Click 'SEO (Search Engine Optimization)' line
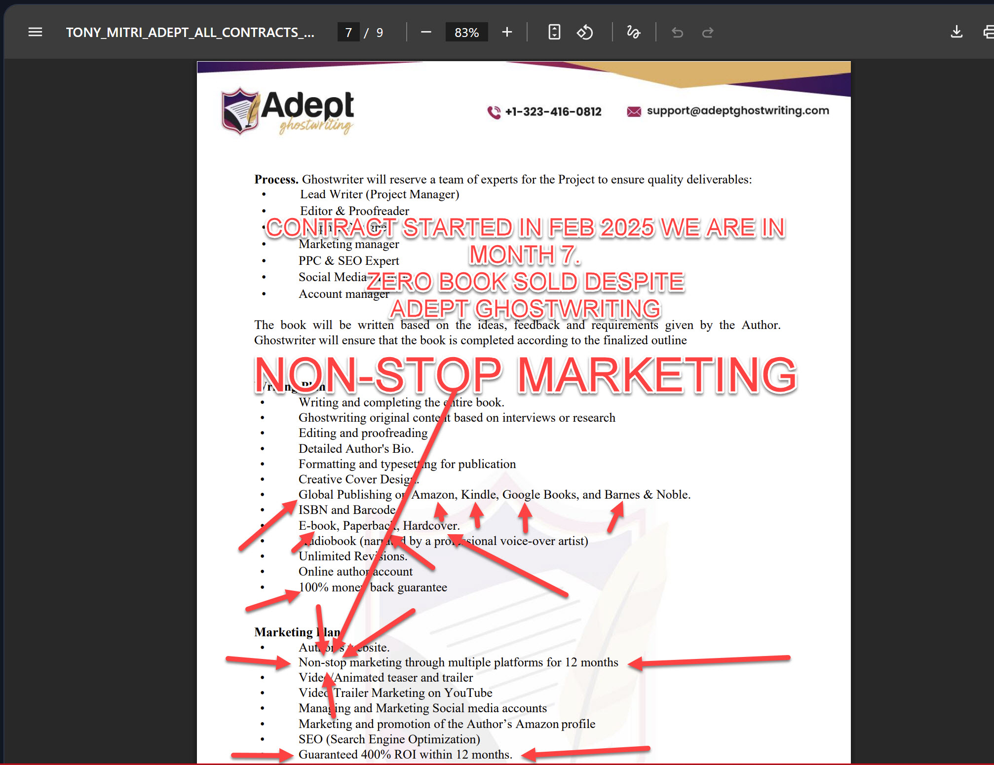Image resolution: width=994 pixels, height=765 pixels. click(x=389, y=739)
